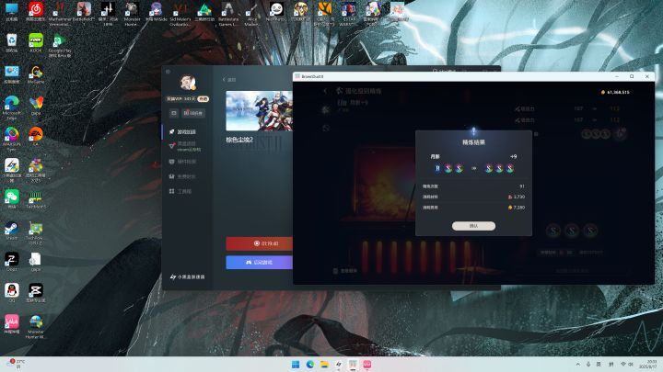
Task: Expand the system tray hidden icons chevron
Action: pos(578,364)
